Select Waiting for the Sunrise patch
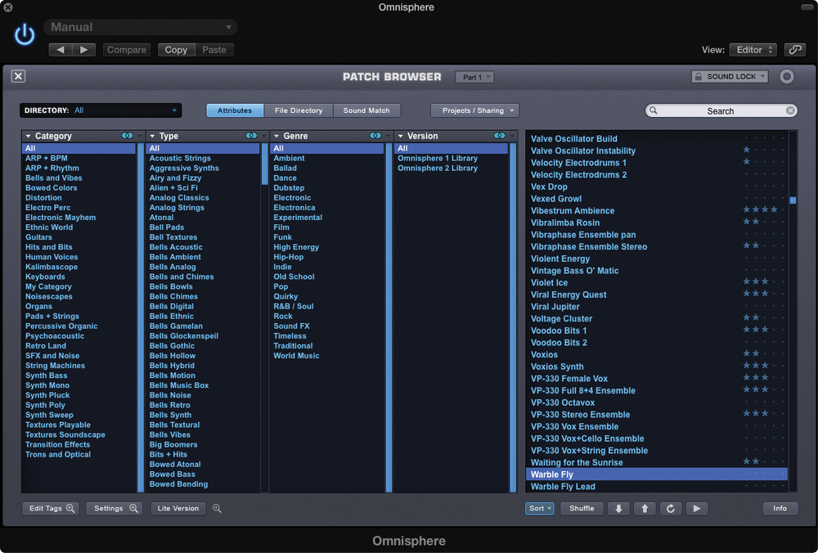Screen dimensions: 818x553 click(x=577, y=462)
